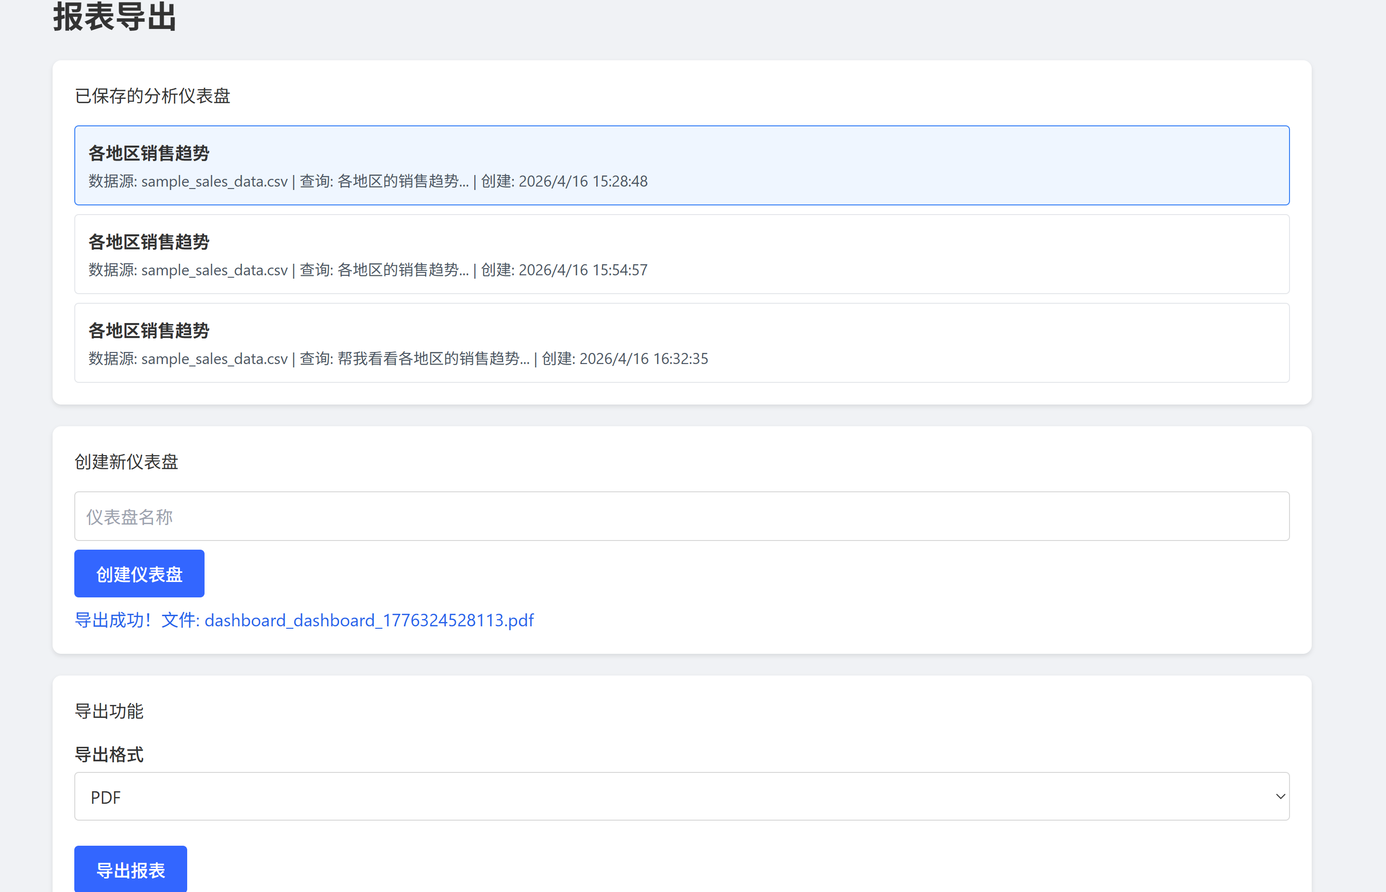The height and width of the screenshot is (892, 1386).
Task: Click the 创建新仪表盘 section title
Action: 126,461
